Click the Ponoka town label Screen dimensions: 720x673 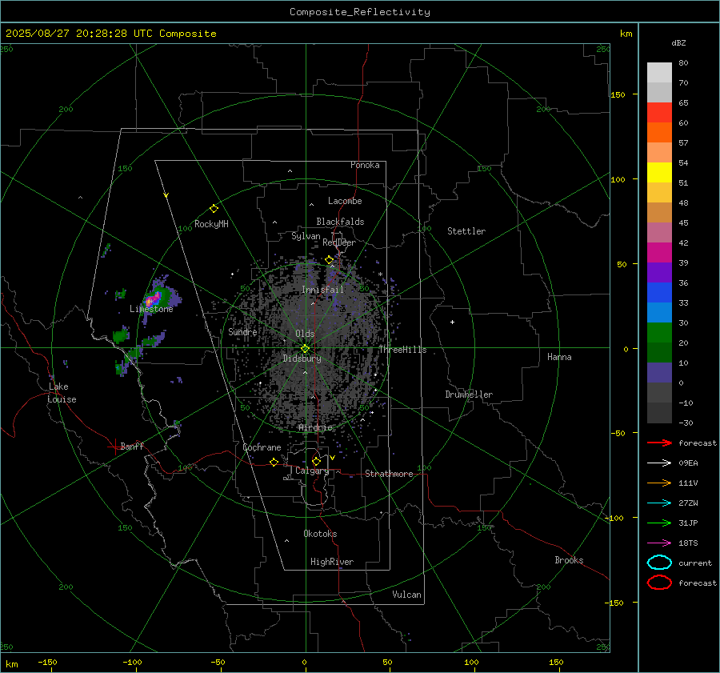coord(365,165)
